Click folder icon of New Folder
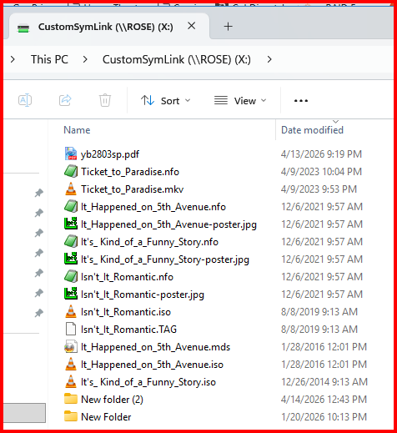397x433 pixels. tap(71, 416)
